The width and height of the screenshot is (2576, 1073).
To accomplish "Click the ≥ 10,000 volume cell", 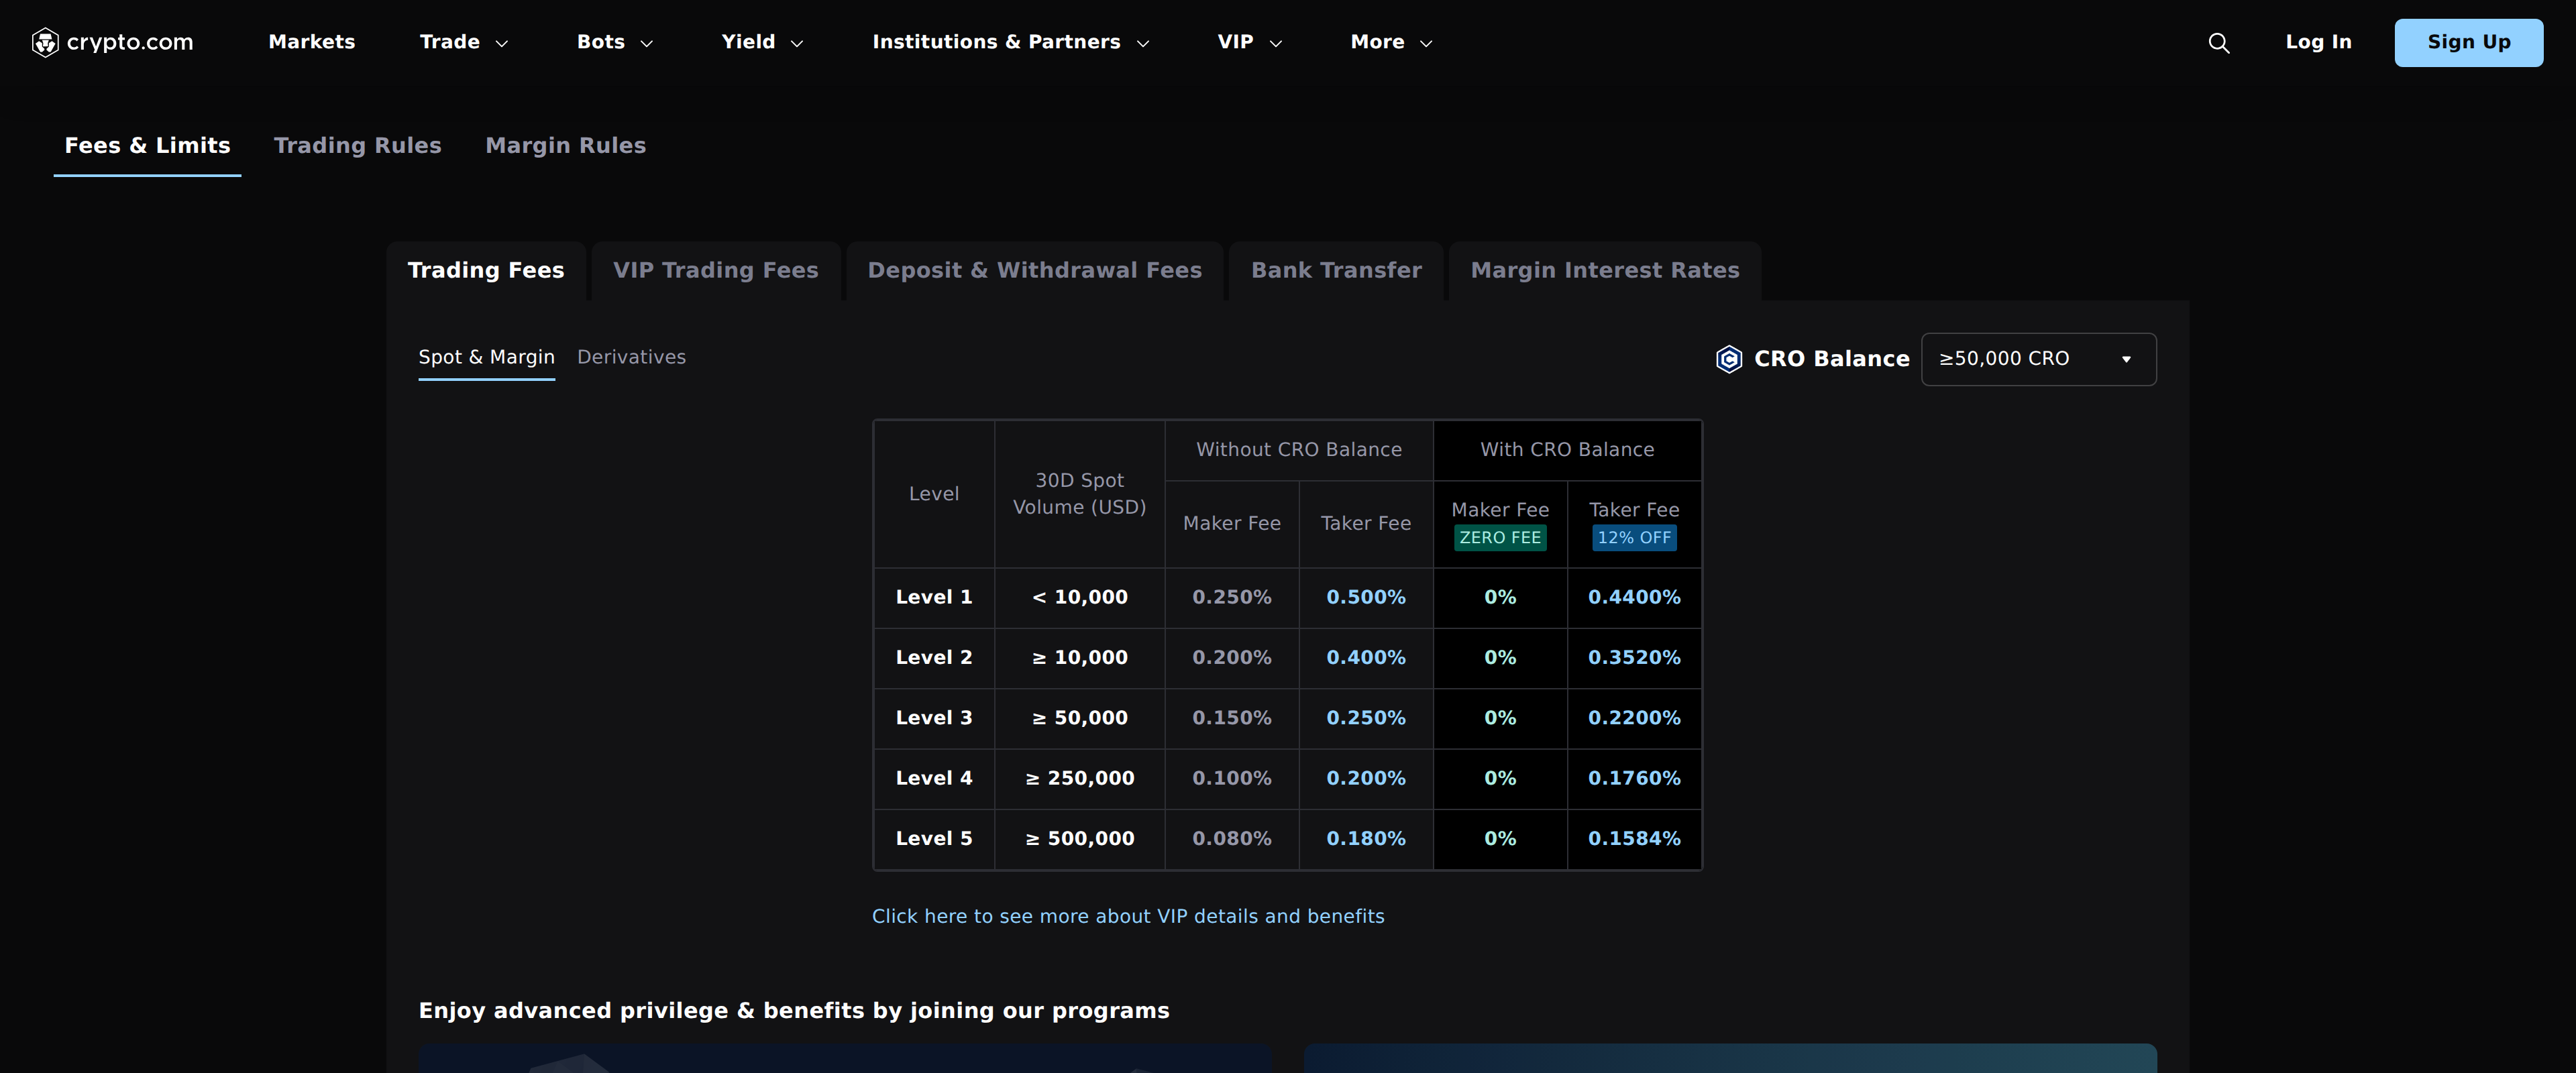I will pos(1080,658).
